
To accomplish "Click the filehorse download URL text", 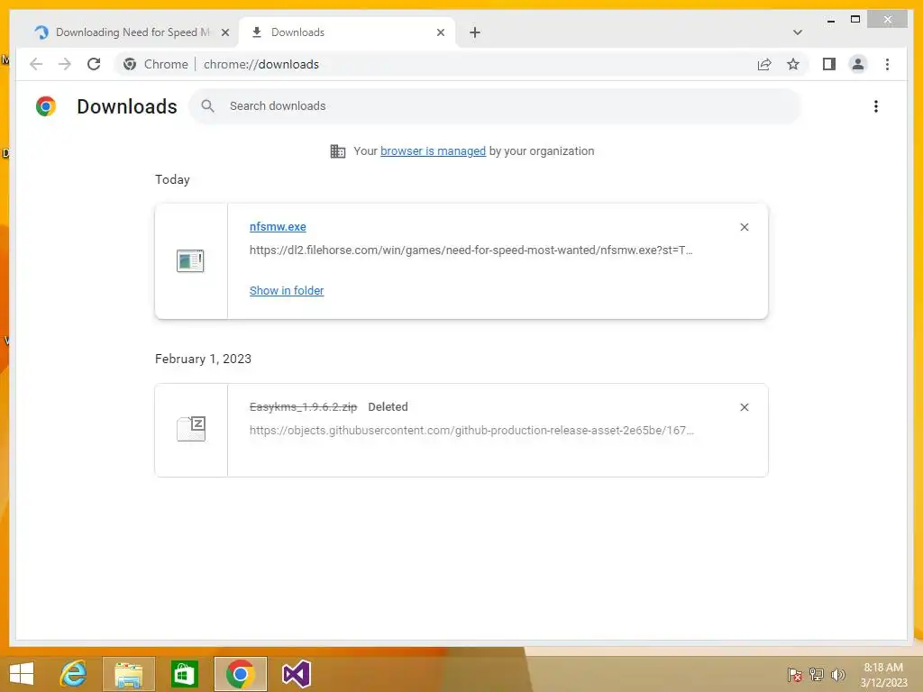I will click(471, 250).
